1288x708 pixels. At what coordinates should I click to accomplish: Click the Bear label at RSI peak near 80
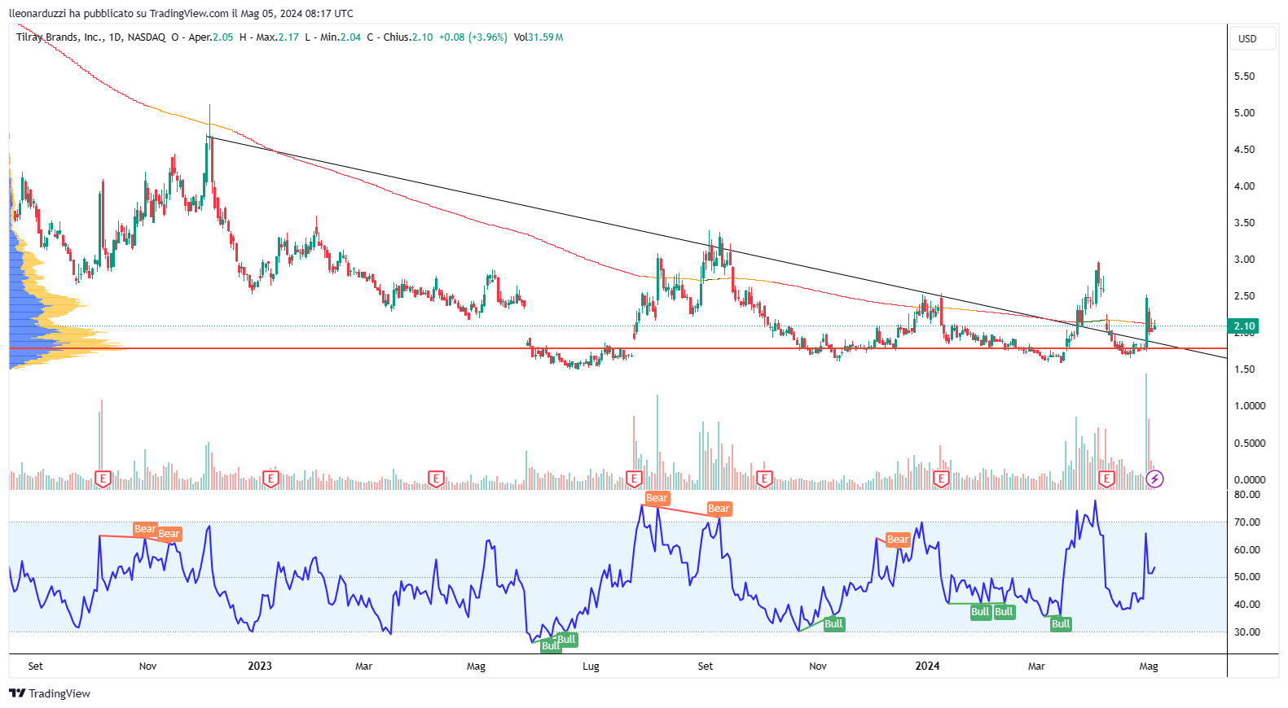click(657, 498)
